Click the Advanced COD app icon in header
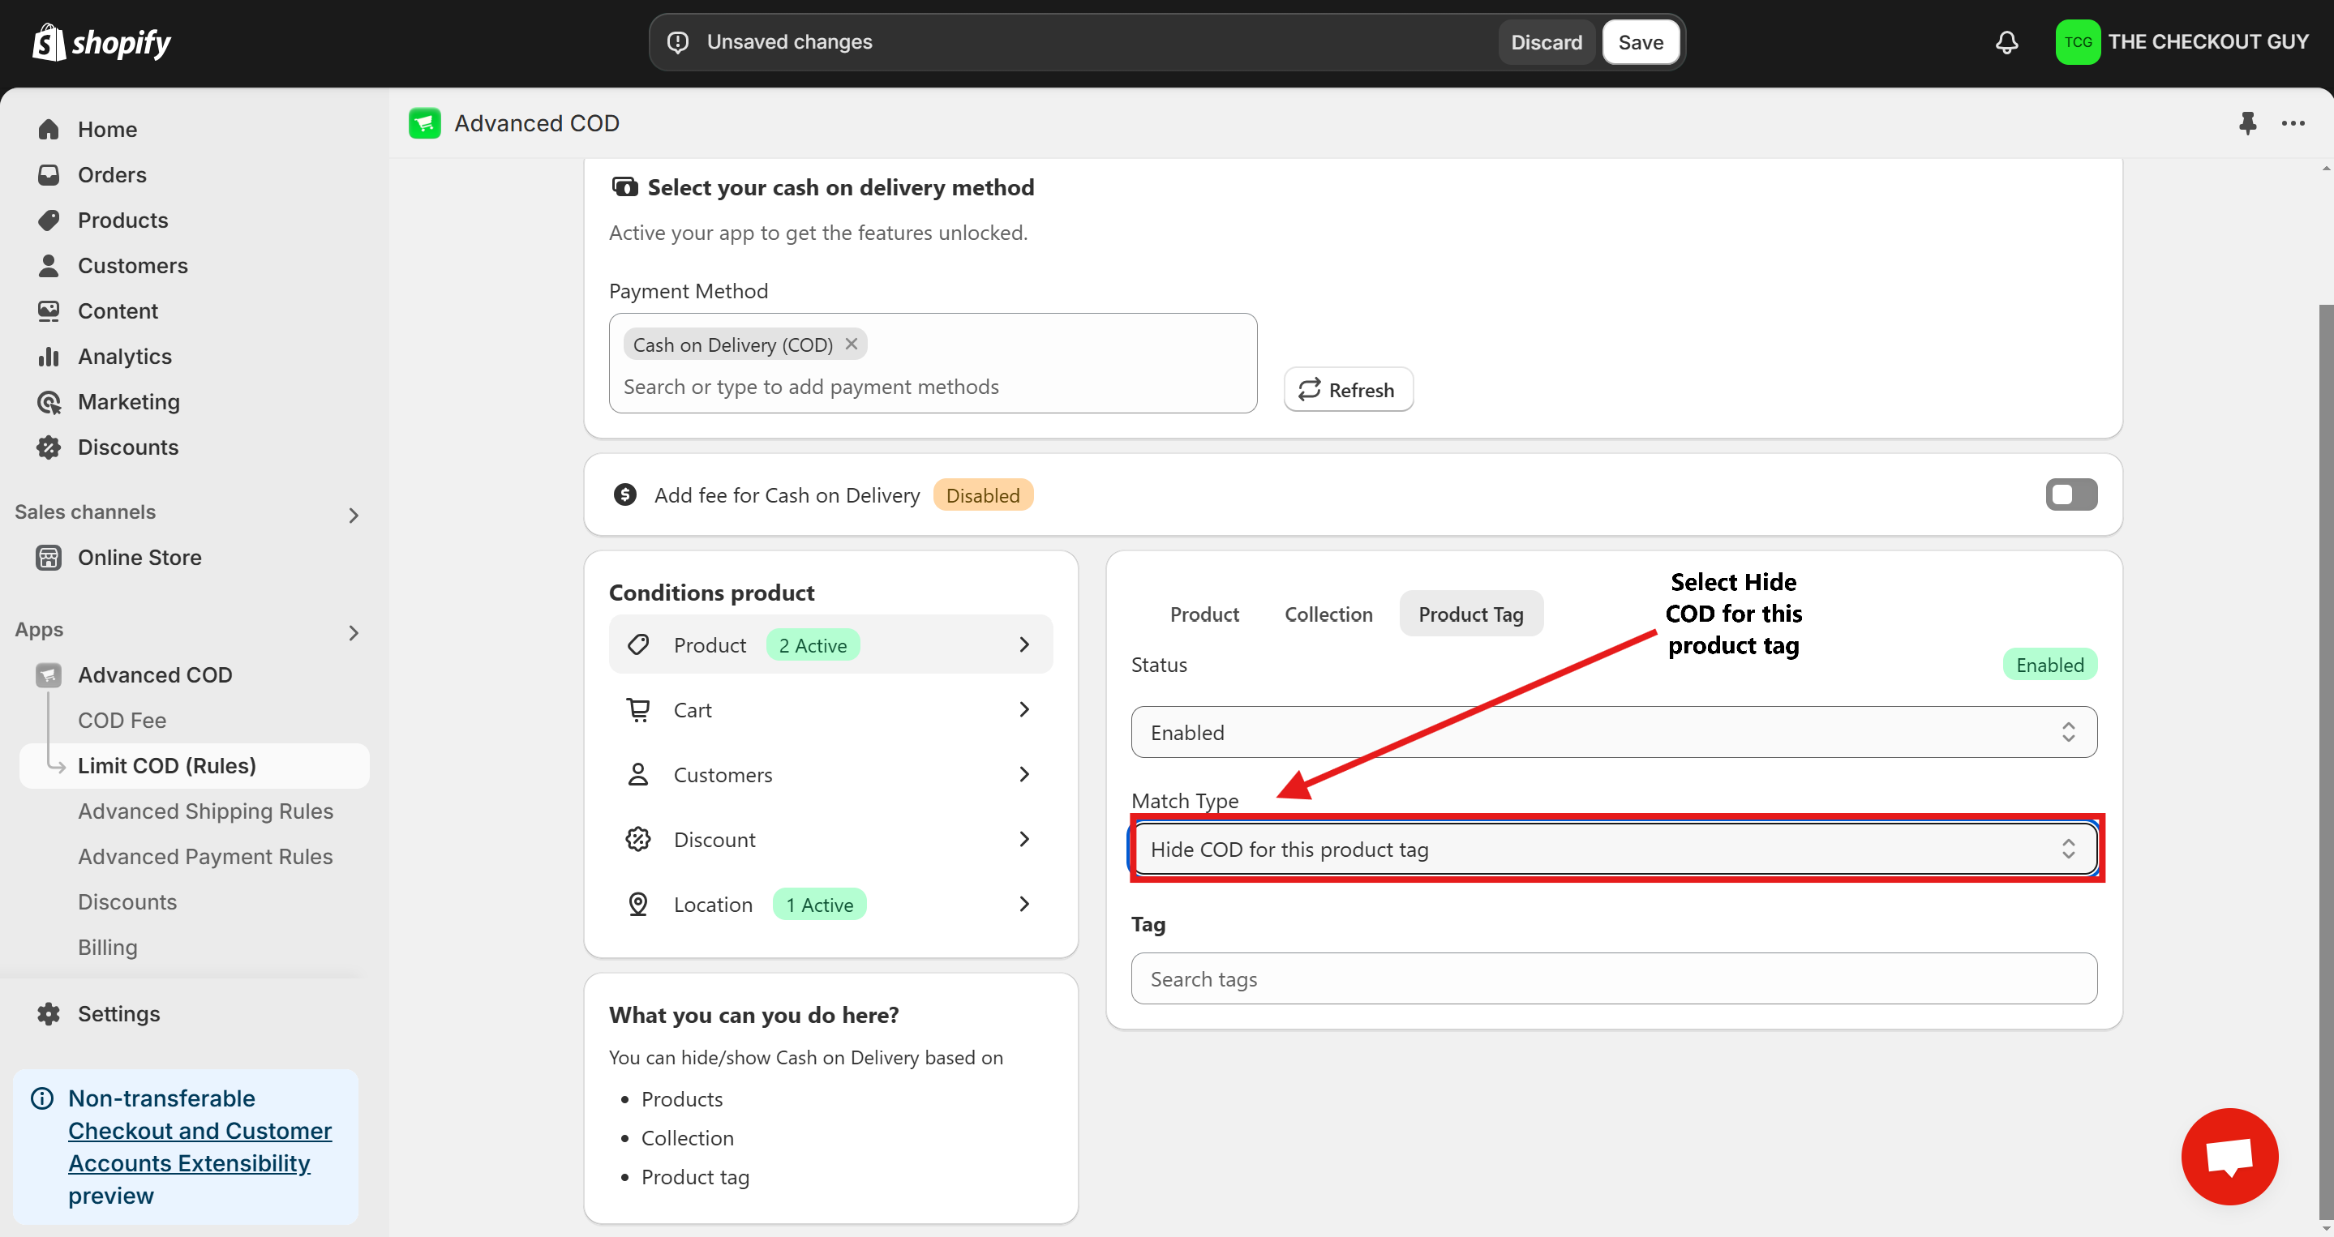This screenshot has height=1237, width=2334. tap(424, 123)
